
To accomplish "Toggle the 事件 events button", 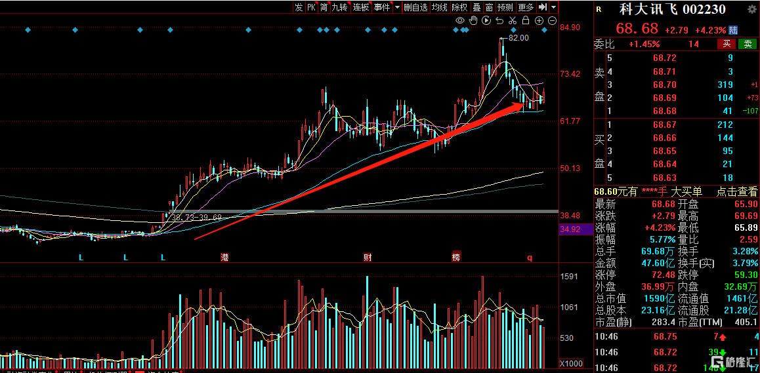I will (382, 7).
